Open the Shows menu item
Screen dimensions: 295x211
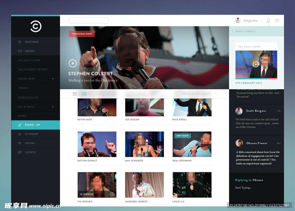35,51
